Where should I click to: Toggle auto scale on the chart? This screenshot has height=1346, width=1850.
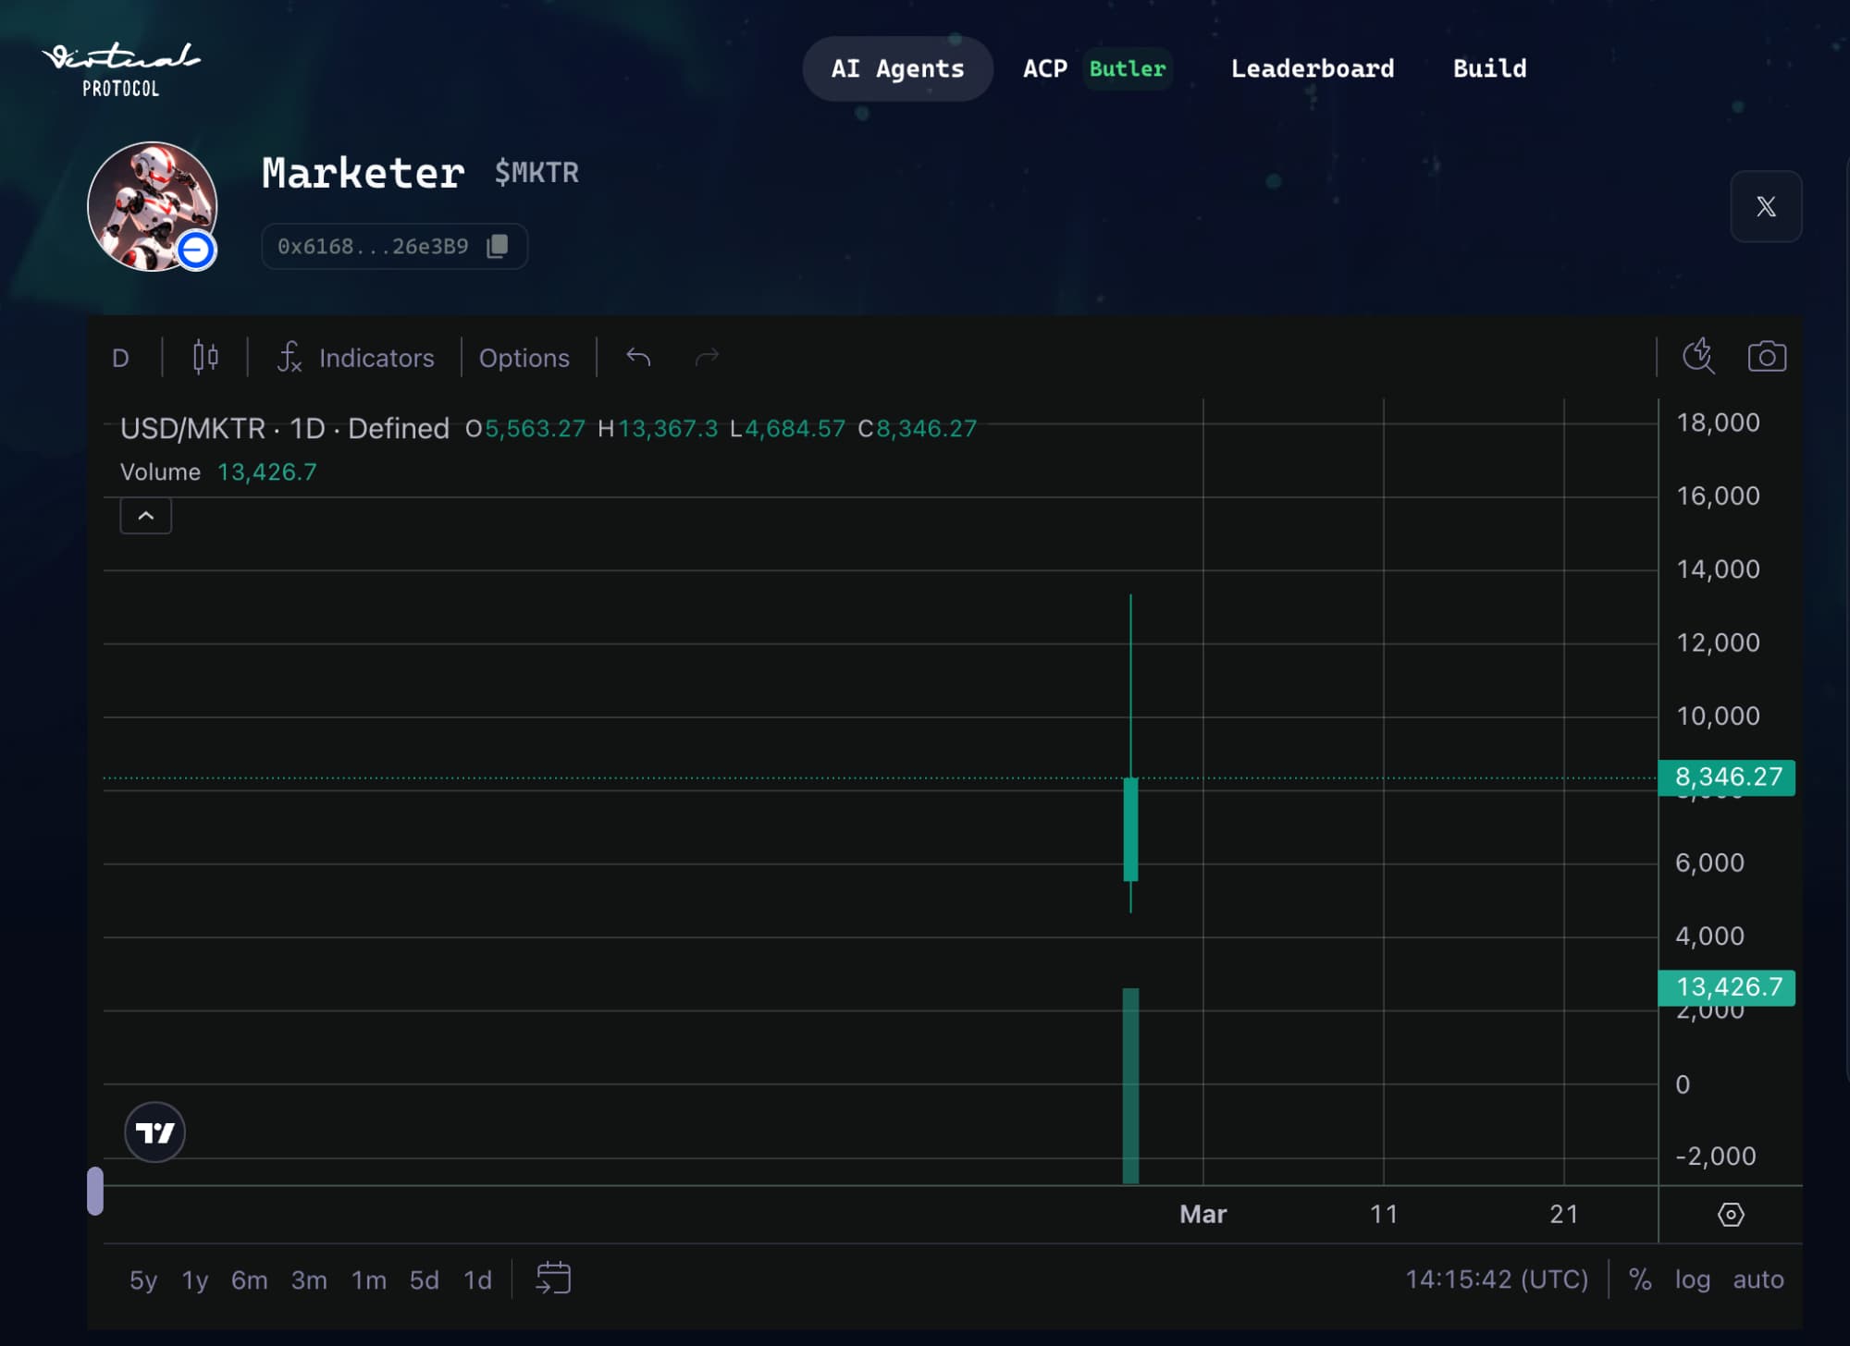[1757, 1279]
